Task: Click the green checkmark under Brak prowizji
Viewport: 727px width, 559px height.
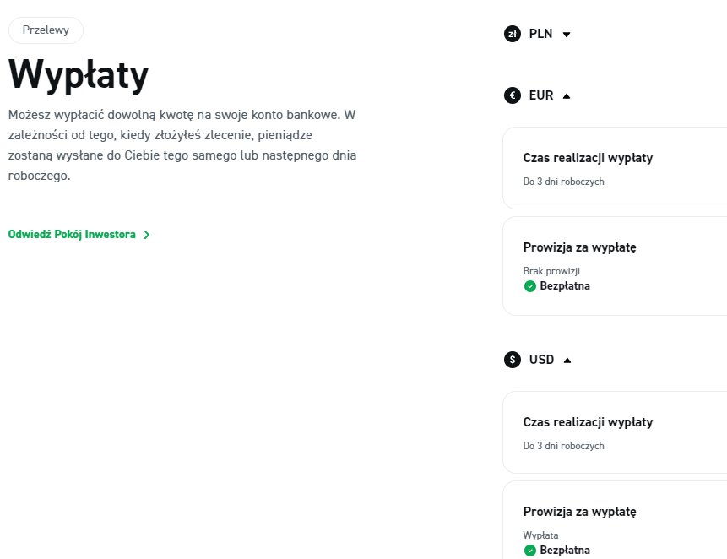Action: coord(530,286)
